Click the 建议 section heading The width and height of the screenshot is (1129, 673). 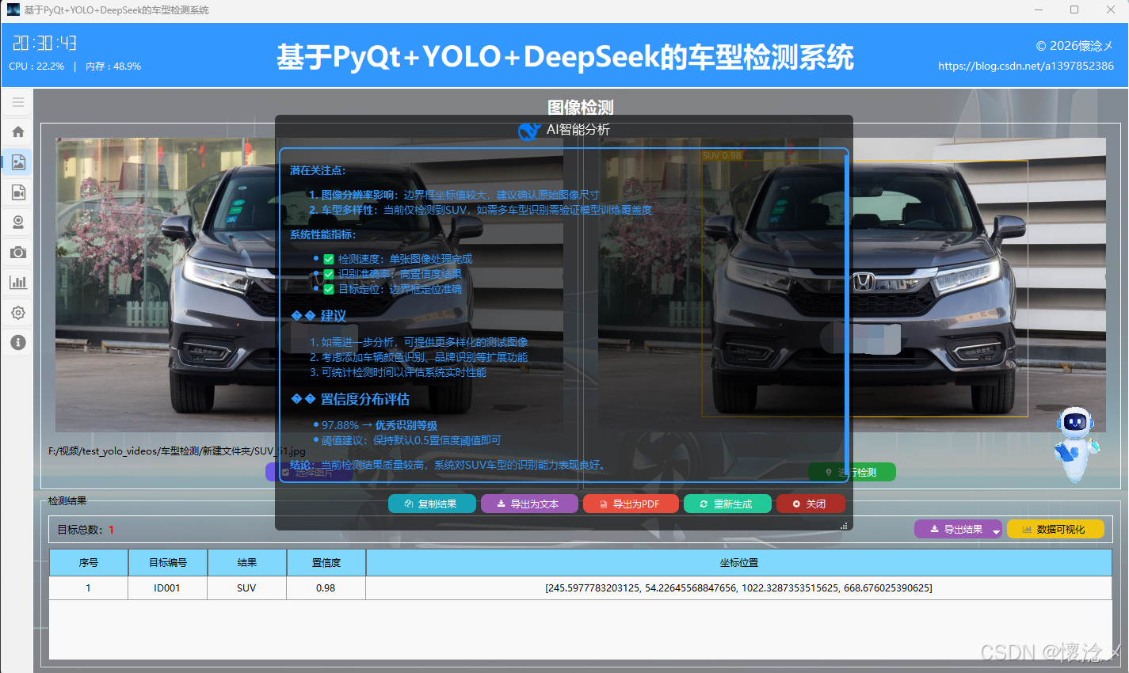pos(334,316)
